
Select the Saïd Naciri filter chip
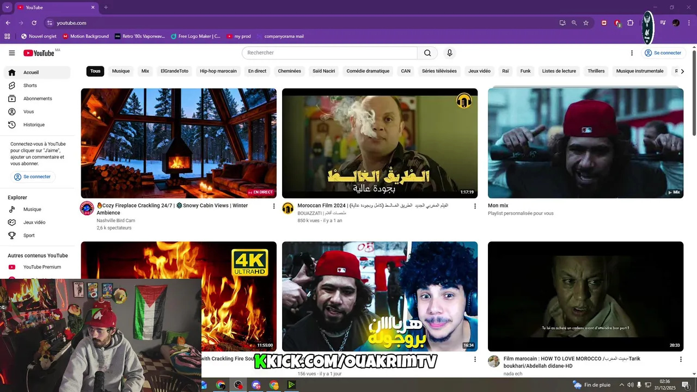click(x=323, y=71)
